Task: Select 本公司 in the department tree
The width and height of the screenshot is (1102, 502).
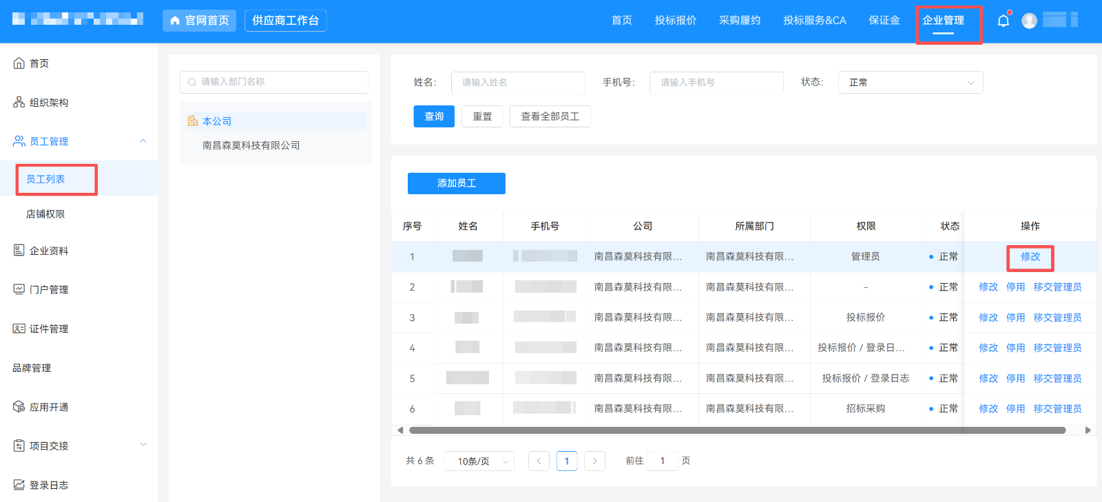Action: pyautogui.click(x=217, y=121)
